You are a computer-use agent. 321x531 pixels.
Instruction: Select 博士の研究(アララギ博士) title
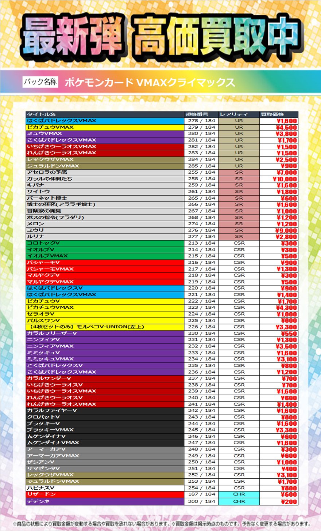tap(105, 204)
